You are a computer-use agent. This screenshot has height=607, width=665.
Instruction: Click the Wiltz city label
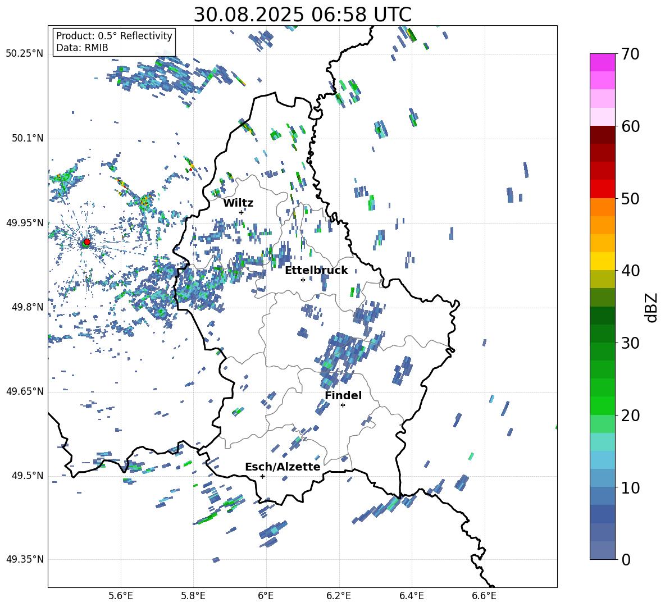coord(238,203)
